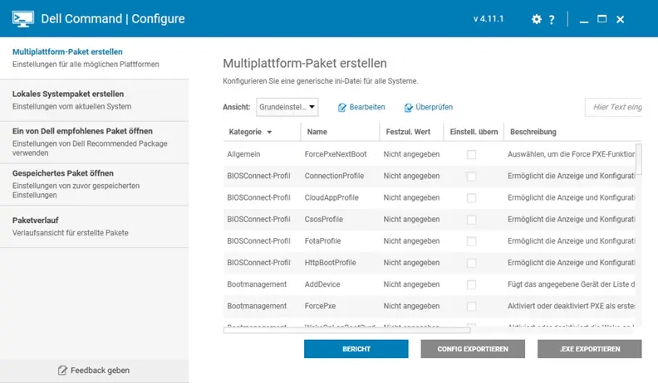Viewport: 658px width, 383px height.
Task: Select the ForcePxeNextBoot name cell
Action: tap(336, 154)
